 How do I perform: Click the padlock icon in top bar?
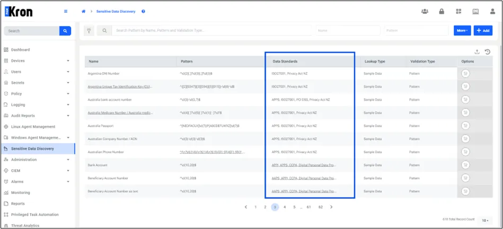pyautogui.click(x=442, y=12)
